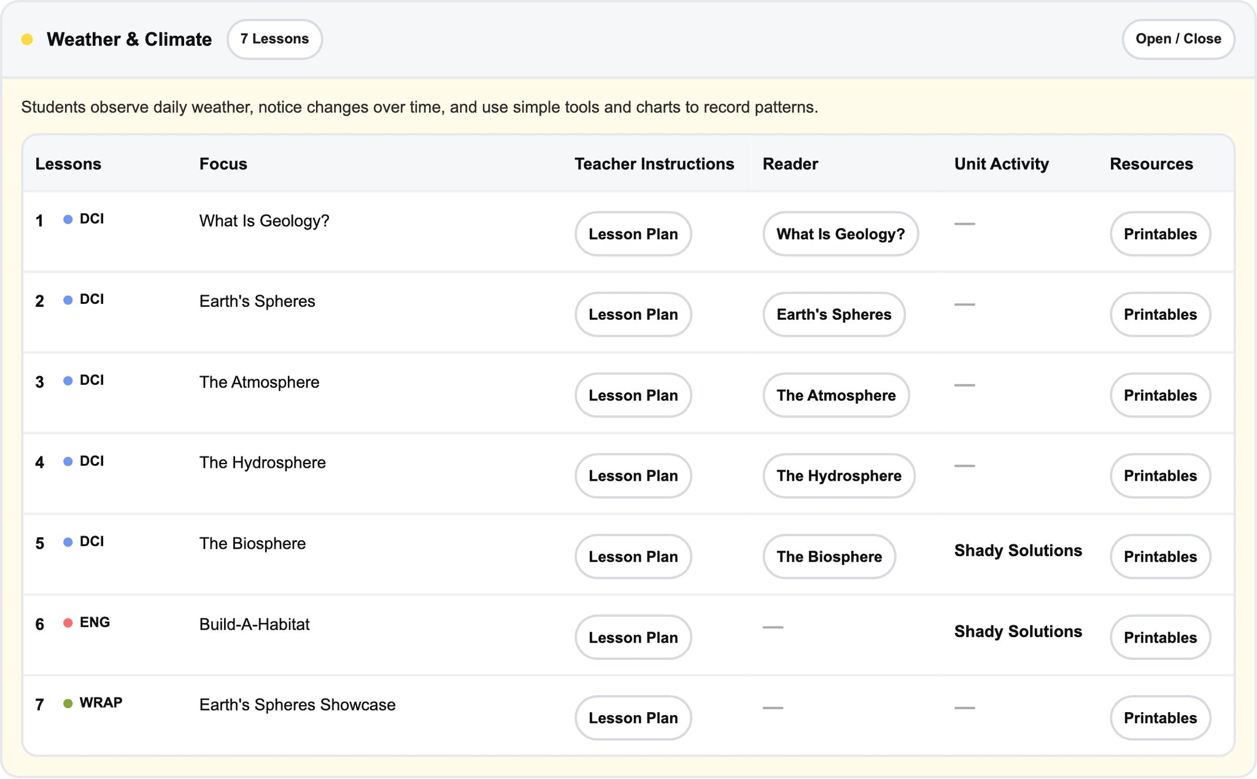1257x779 pixels.
Task: Click the green WRAP dot for lesson 7
Action: (x=68, y=703)
